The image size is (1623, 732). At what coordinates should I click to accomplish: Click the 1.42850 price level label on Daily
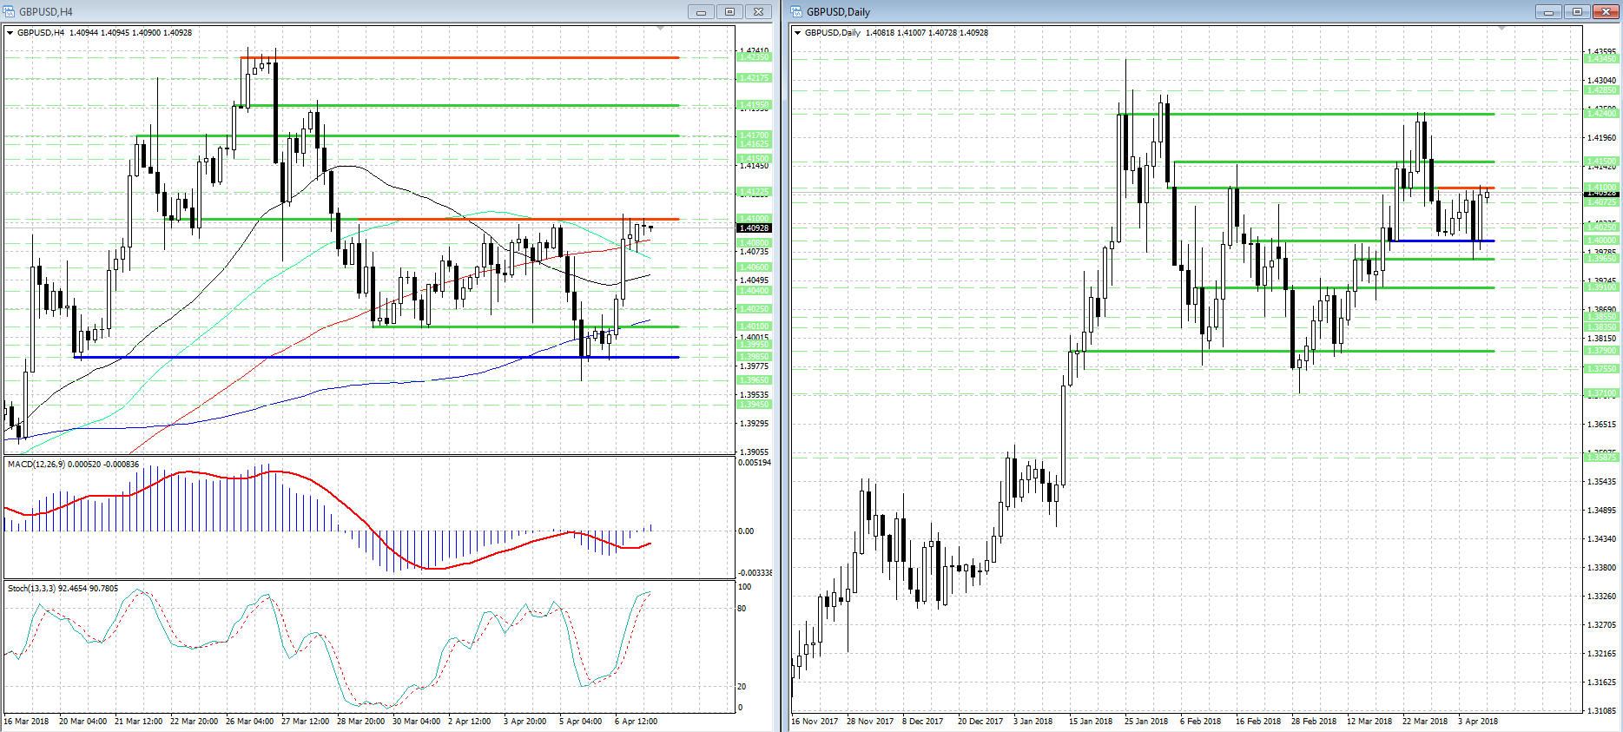click(1601, 90)
